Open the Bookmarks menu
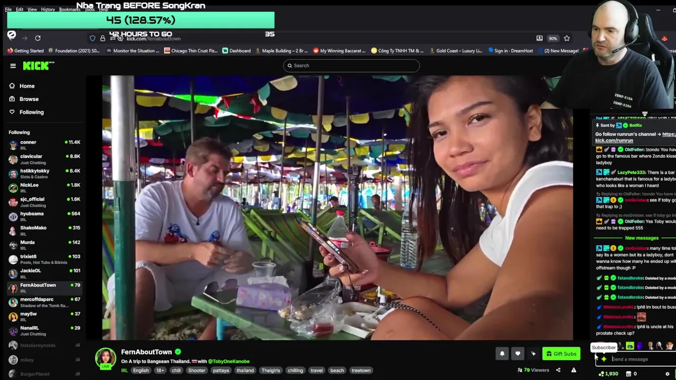This screenshot has width=676, height=380. click(x=70, y=9)
